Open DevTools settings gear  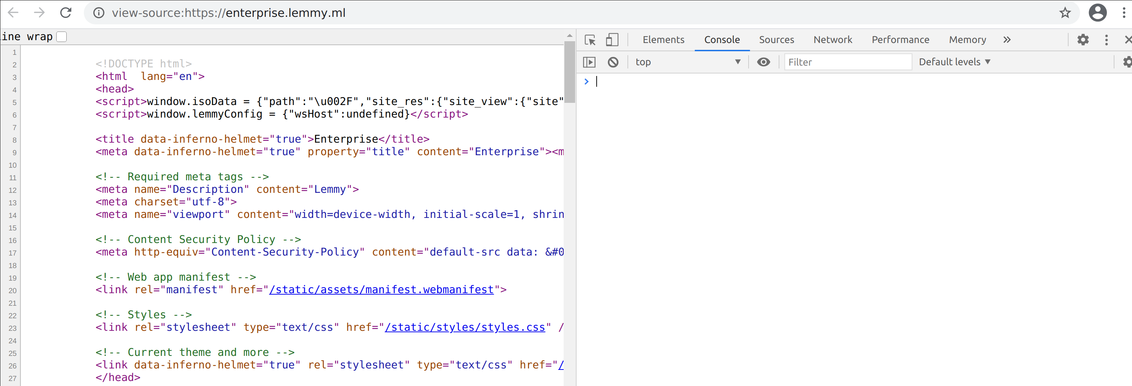pyautogui.click(x=1083, y=39)
